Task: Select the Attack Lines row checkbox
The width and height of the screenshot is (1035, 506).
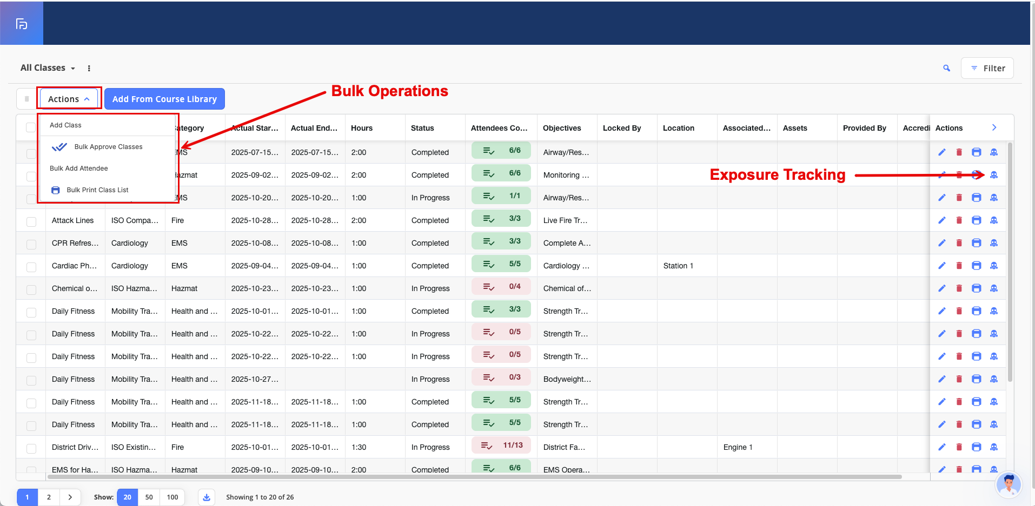Action: click(31, 221)
